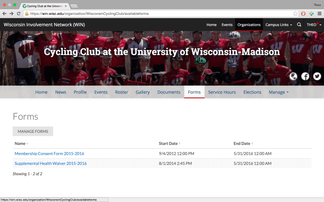Click 'Showing 1 - 2 of 2' text
324x202 pixels.
coord(27,174)
